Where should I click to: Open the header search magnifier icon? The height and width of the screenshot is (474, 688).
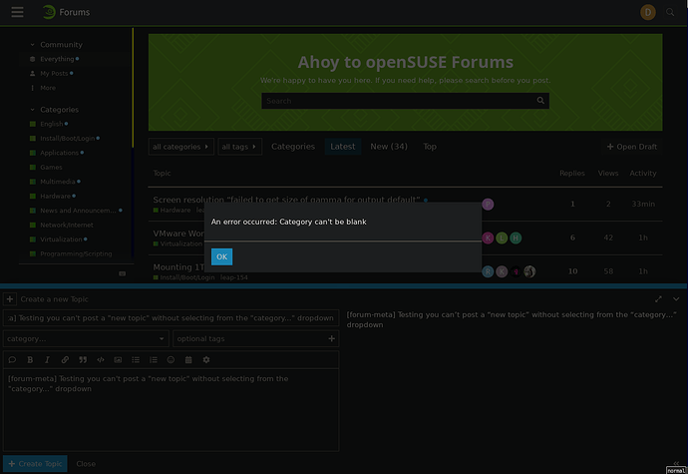(670, 12)
